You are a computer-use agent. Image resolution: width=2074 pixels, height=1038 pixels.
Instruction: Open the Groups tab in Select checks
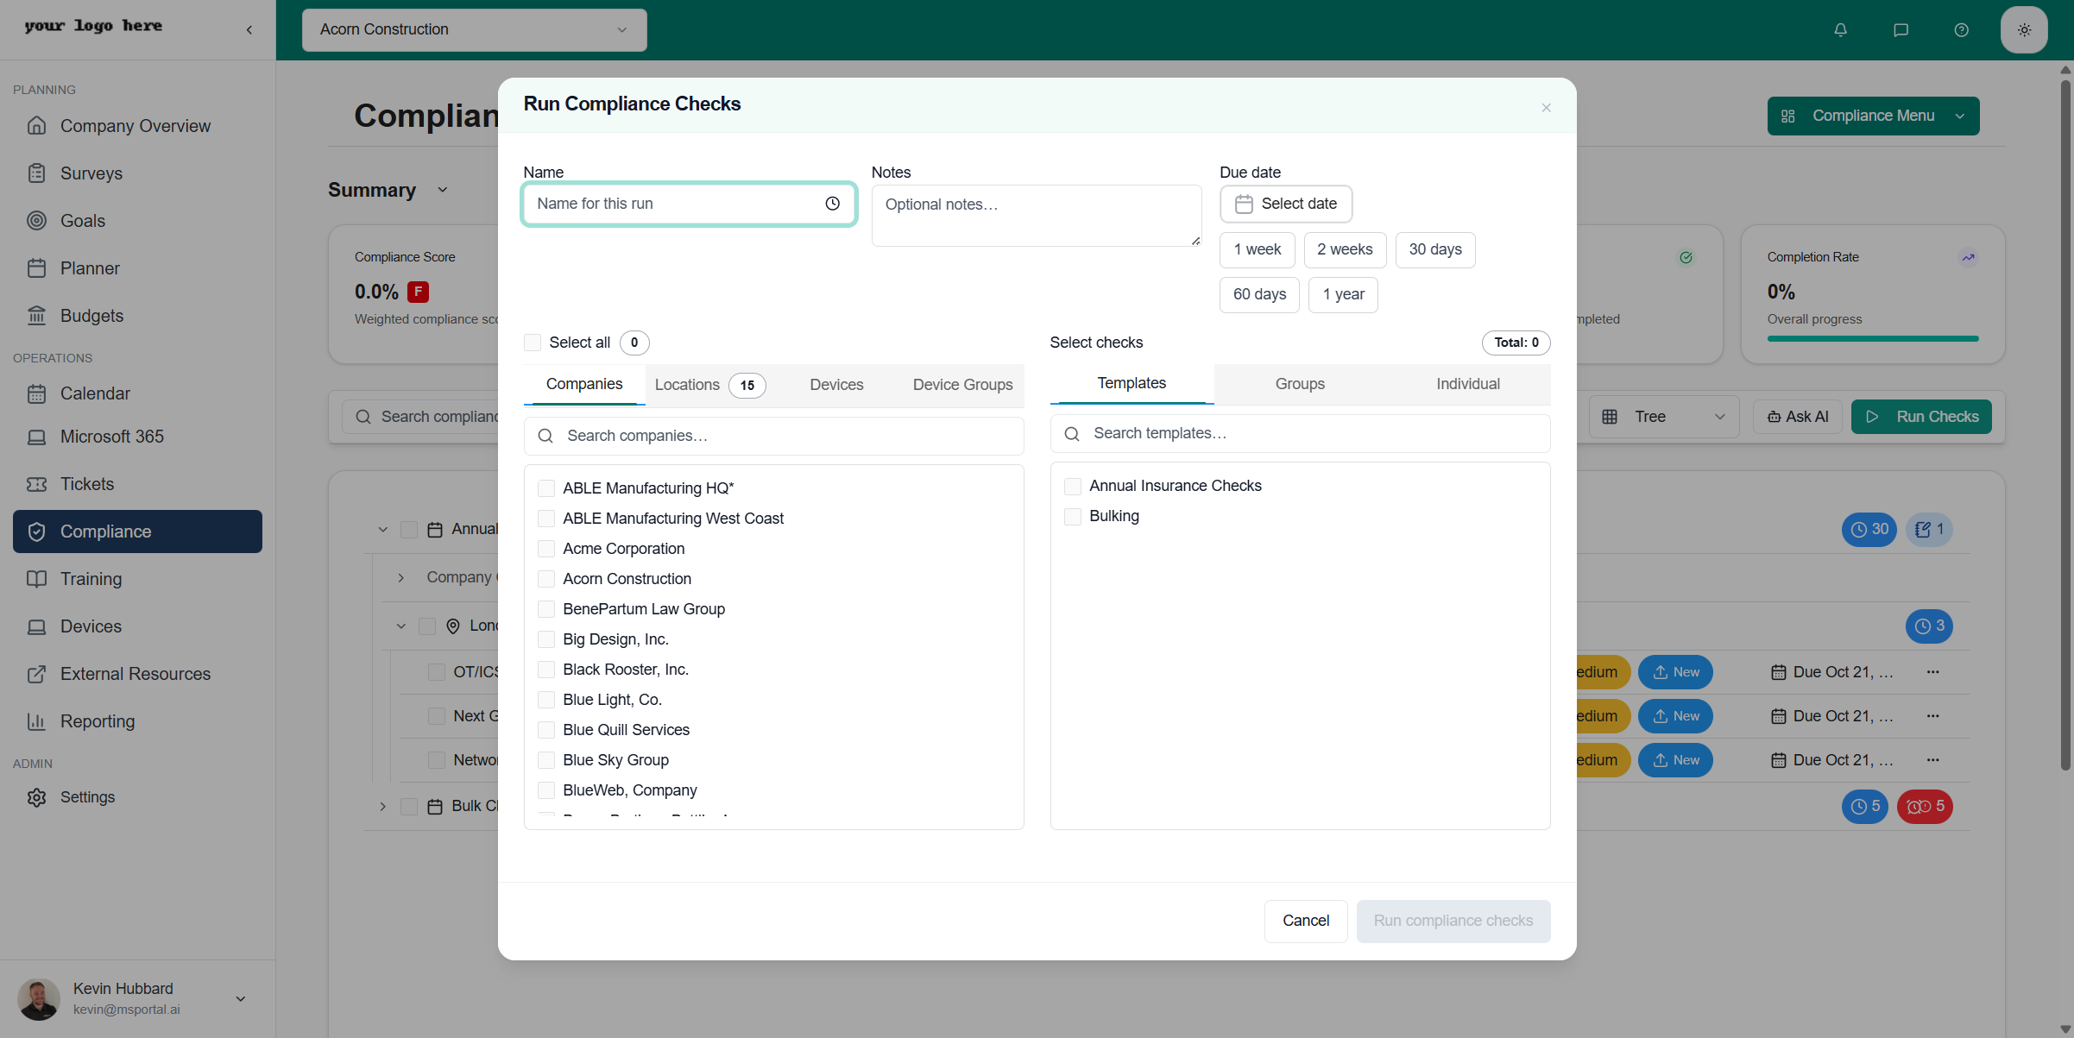[1299, 384]
